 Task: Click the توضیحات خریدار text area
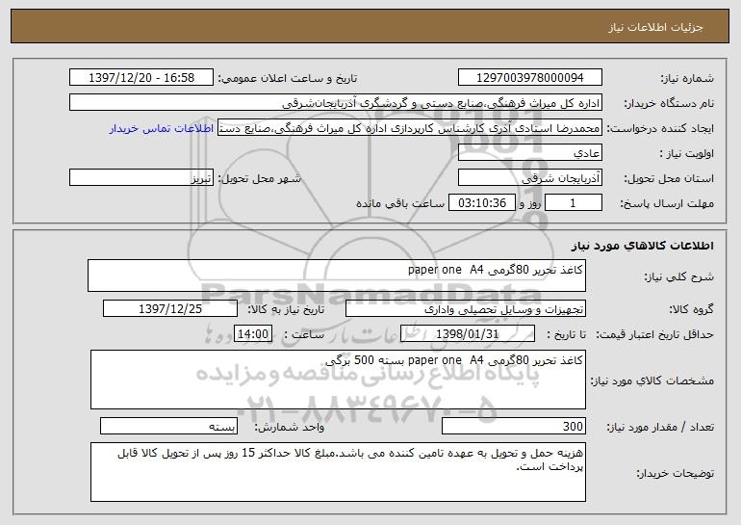pos(338,472)
